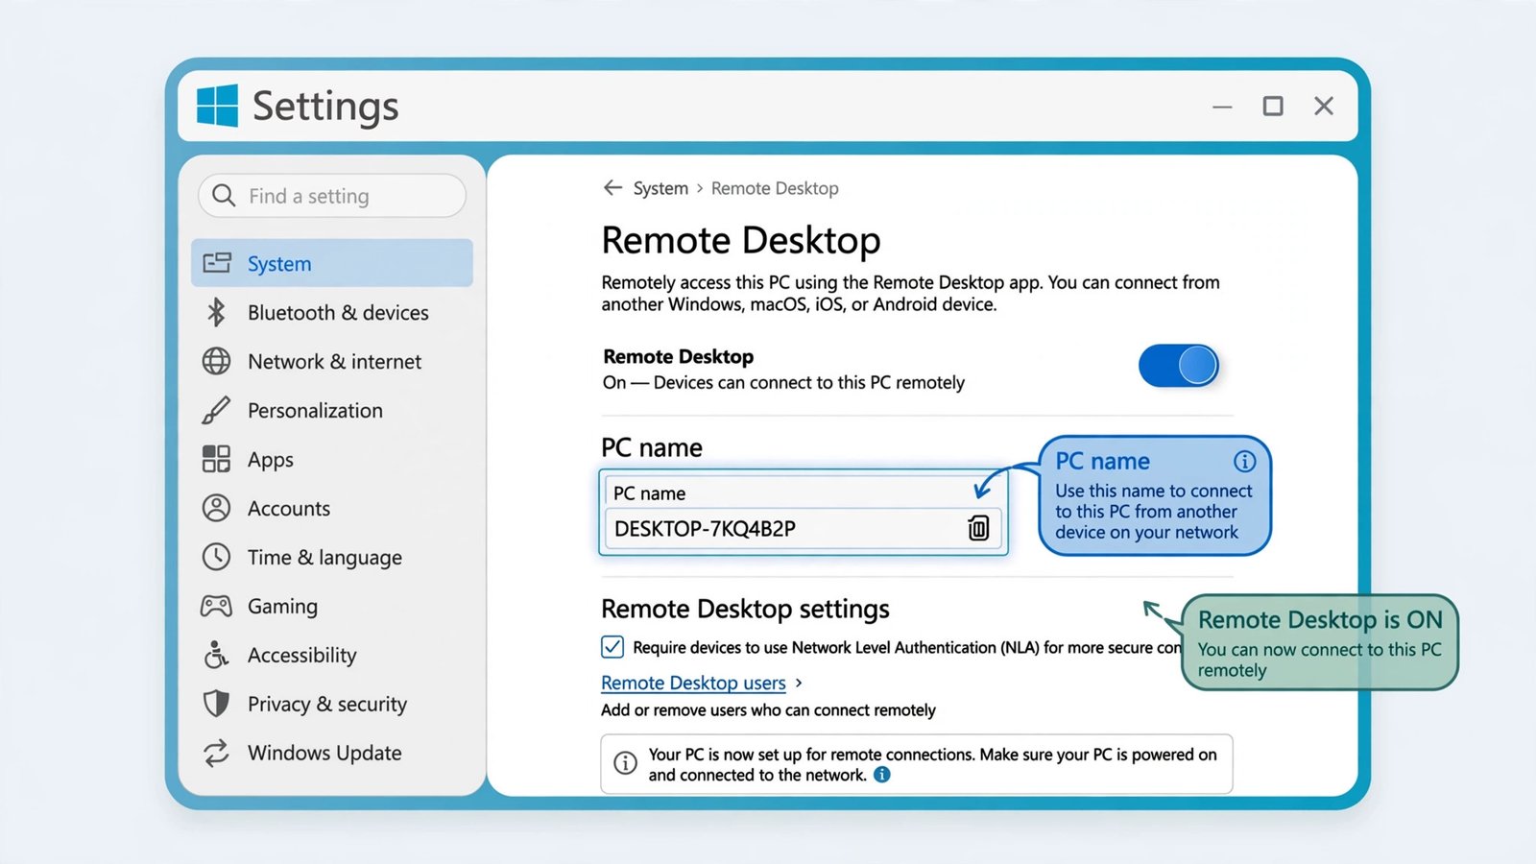This screenshot has width=1536, height=864.
Task: Click the shield icon for Privacy & security
Action: (216, 704)
